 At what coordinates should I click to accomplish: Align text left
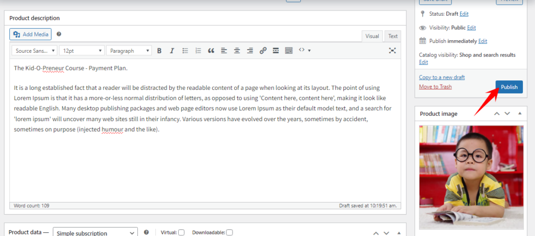click(x=224, y=51)
